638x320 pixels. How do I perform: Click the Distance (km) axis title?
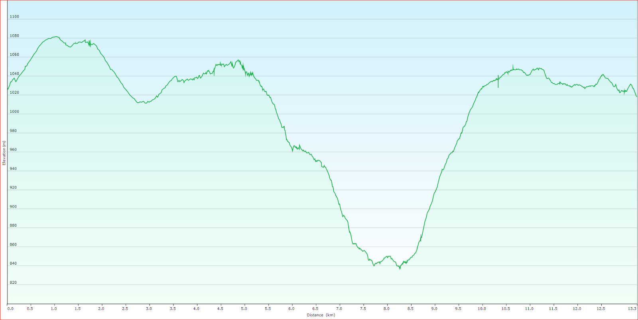(x=321, y=315)
